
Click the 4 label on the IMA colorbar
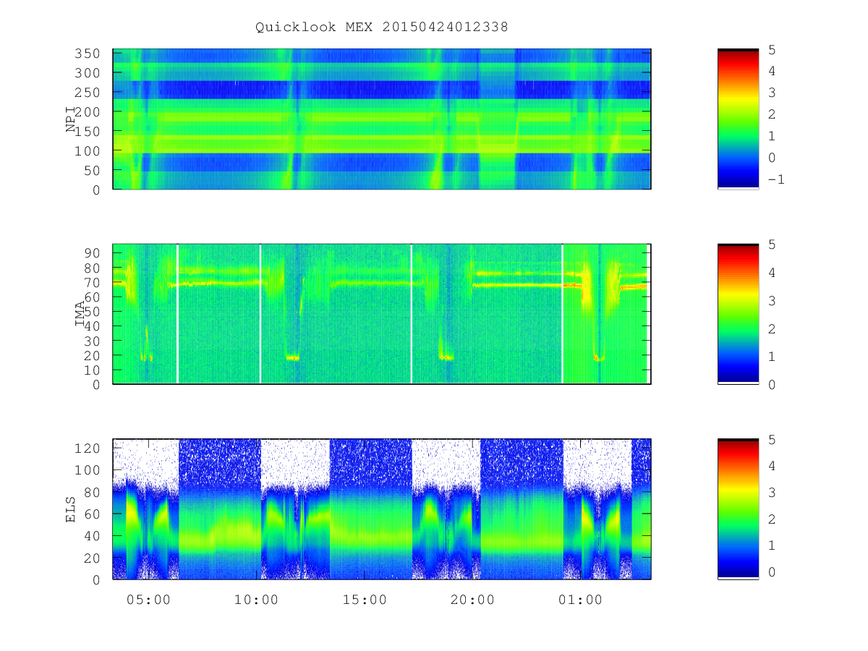tap(771, 273)
